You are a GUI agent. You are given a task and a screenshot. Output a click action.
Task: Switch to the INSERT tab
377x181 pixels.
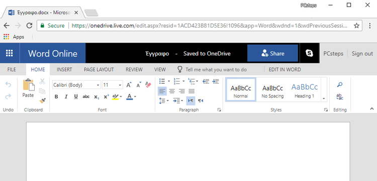(64, 69)
